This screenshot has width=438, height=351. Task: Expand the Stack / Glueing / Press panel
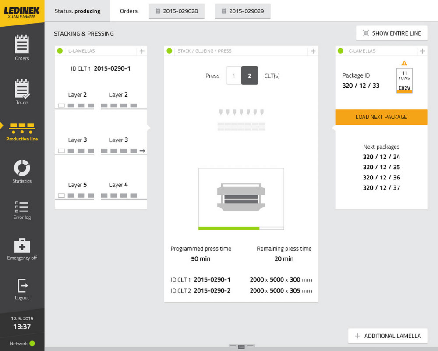pyautogui.click(x=313, y=51)
